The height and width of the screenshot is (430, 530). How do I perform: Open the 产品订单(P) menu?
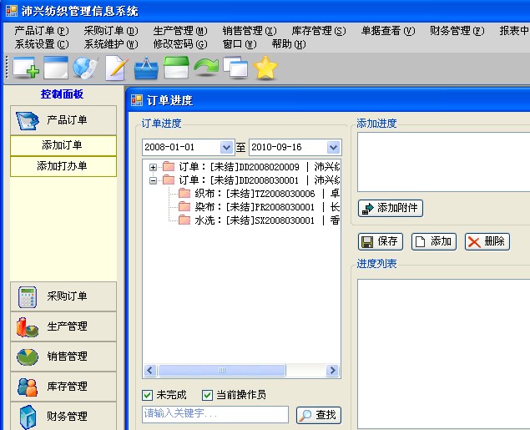(42, 31)
